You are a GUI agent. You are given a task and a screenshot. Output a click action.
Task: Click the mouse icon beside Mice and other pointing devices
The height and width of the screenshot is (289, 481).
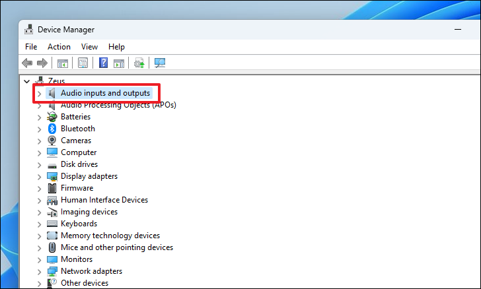click(x=52, y=247)
